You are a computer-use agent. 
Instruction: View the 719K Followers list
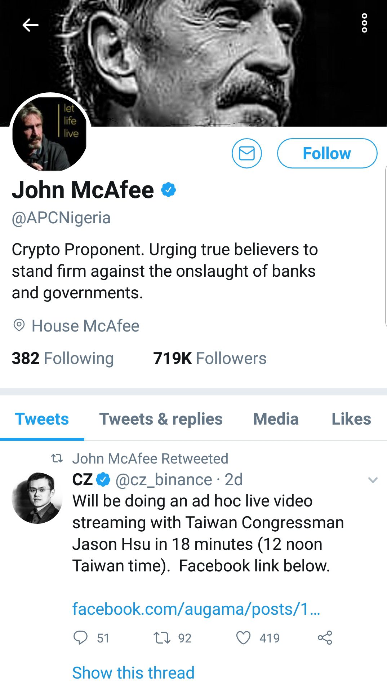pos(210,358)
